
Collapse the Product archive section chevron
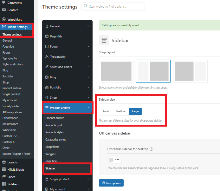coord(88,108)
